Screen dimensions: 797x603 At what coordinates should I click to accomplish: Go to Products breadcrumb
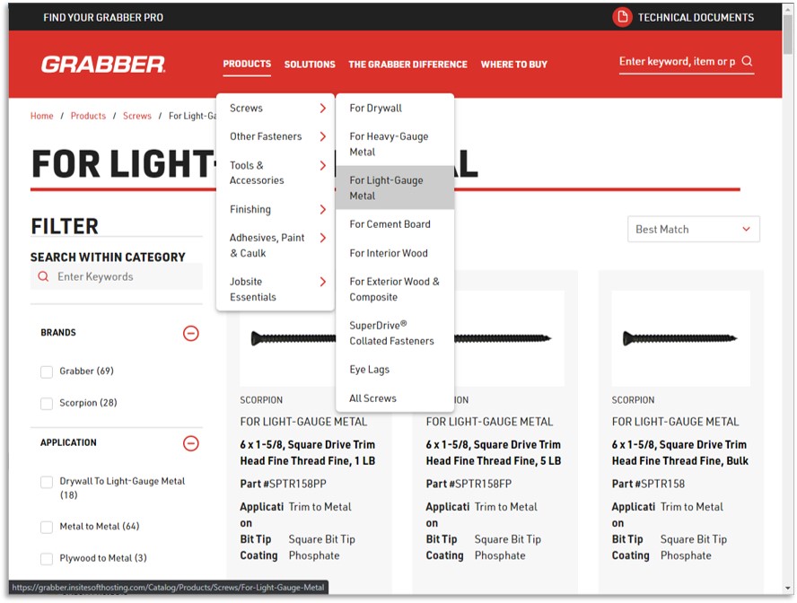[88, 116]
